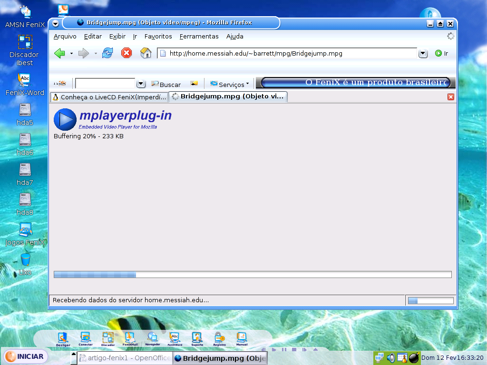The width and height of the screenshot is (487, 365).
Task: Close the current tab with red X
Action: coord(451,97)
